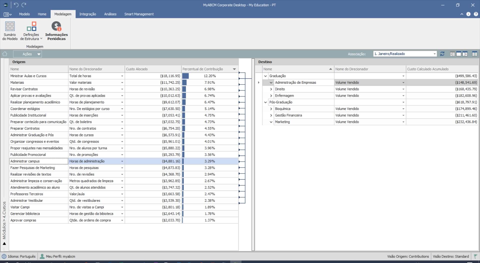This screenshot has width=480, height=263.
Task: Click the 3.29% contribution bar cell
Action: (x=210, y=161)
